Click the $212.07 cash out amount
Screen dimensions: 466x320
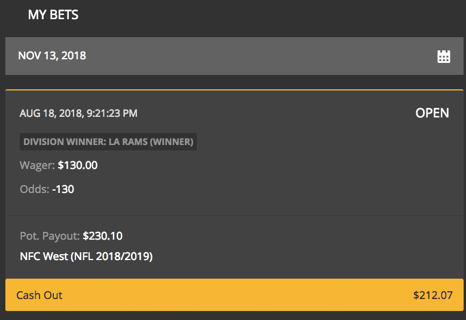click(433, 295)
